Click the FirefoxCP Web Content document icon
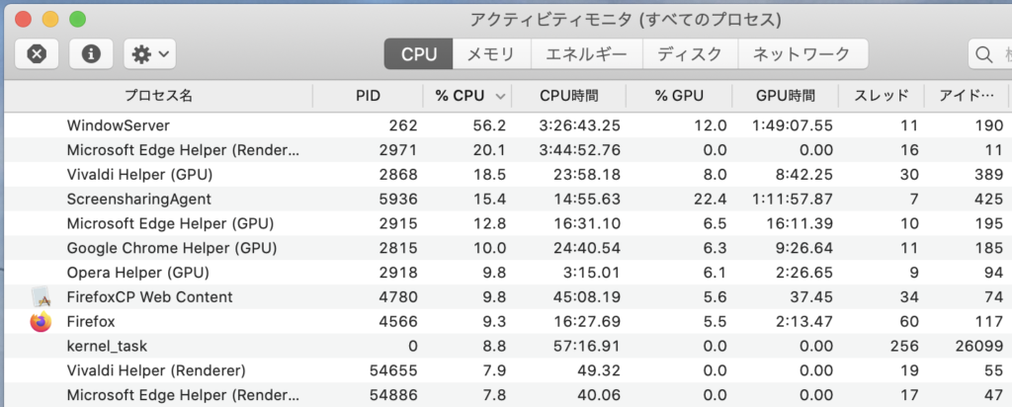The width and height of the screenshot is (1012, 407). pyautogui.click(x=40, y=296)
